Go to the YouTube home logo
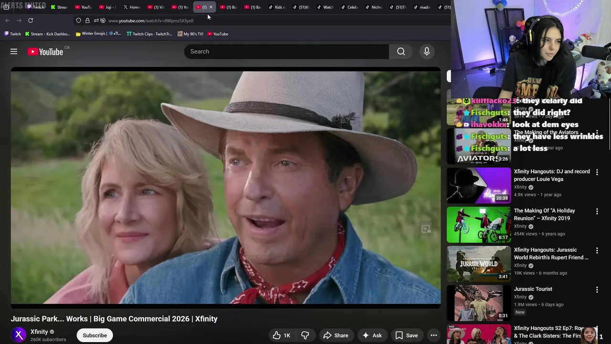Viewport: 611px width, 344px height. (x=45, y=52)
